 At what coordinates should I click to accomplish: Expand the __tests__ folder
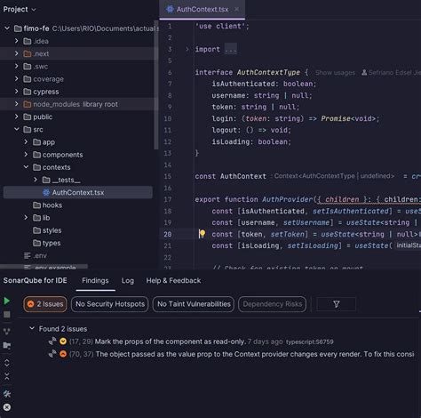(x=36, y=180)
